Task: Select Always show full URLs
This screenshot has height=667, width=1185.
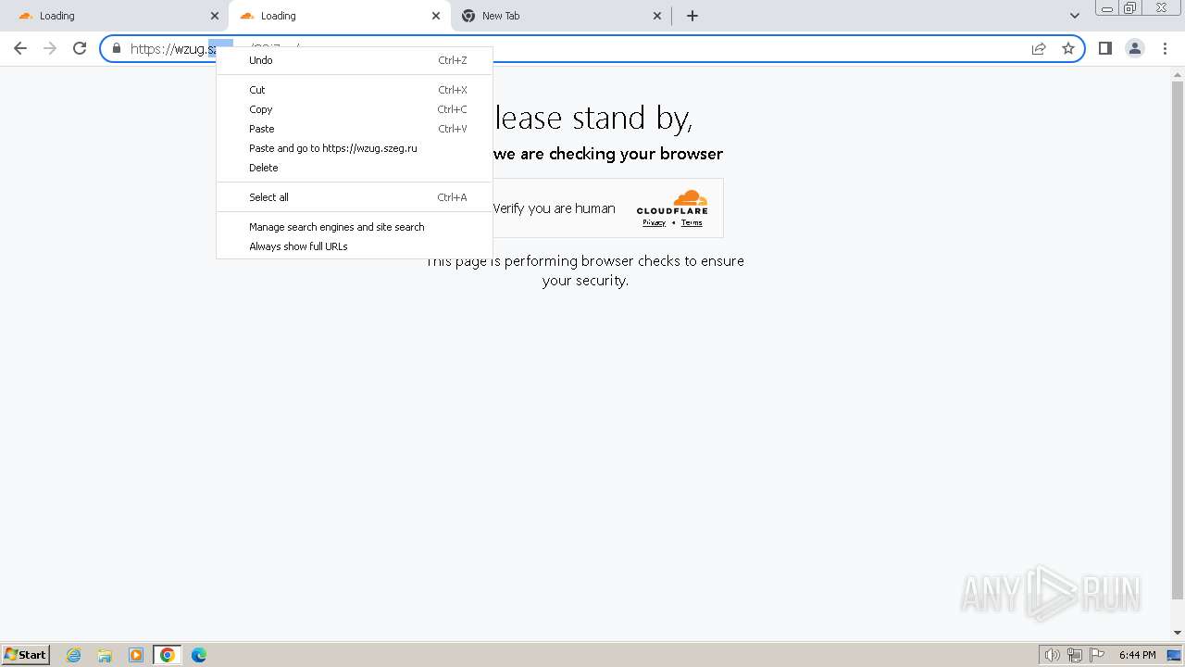Action: (355, 246)
